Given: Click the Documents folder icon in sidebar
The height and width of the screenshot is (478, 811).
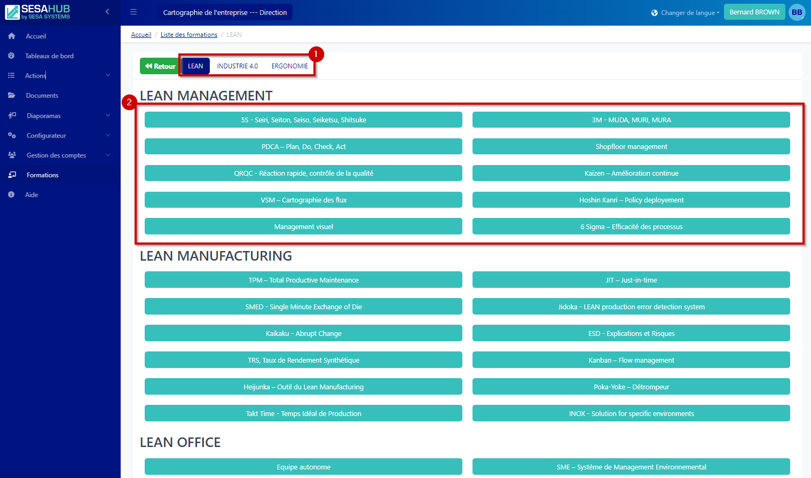Looking at the screenshot, I should (12, 96).
